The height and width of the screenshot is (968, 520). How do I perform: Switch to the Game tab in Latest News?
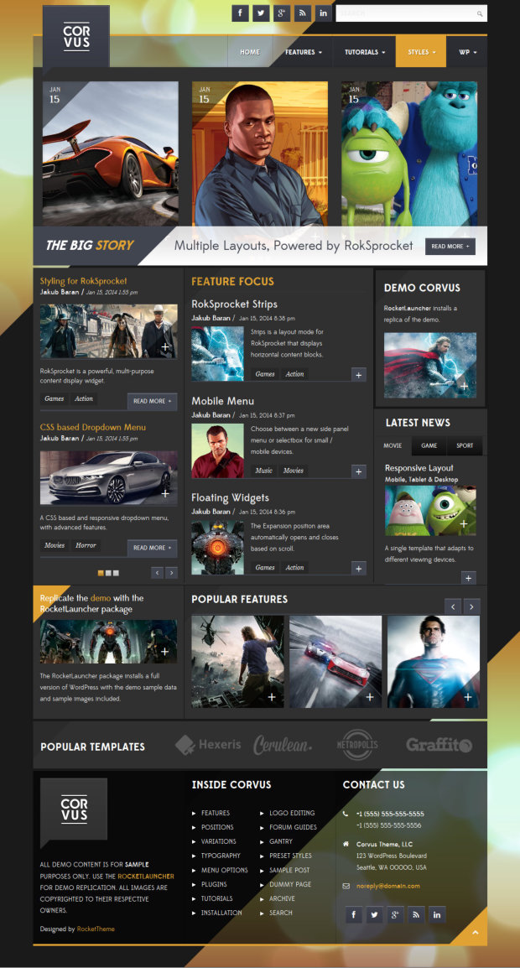tap(429, 445)
